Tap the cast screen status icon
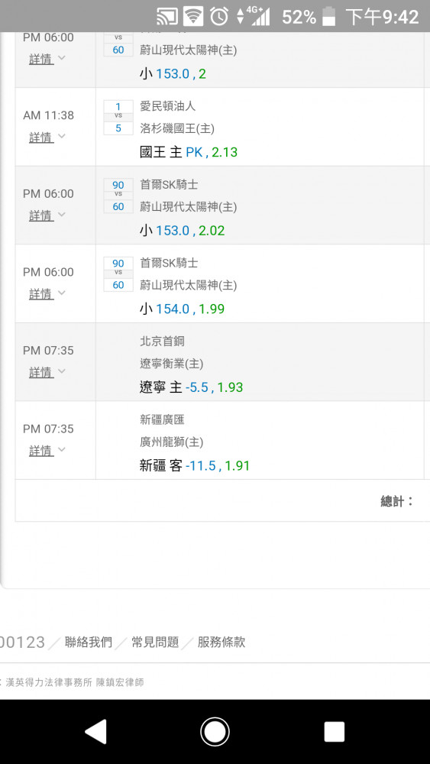The width and height of the screenshot is (430, 764). coord(167,17)
